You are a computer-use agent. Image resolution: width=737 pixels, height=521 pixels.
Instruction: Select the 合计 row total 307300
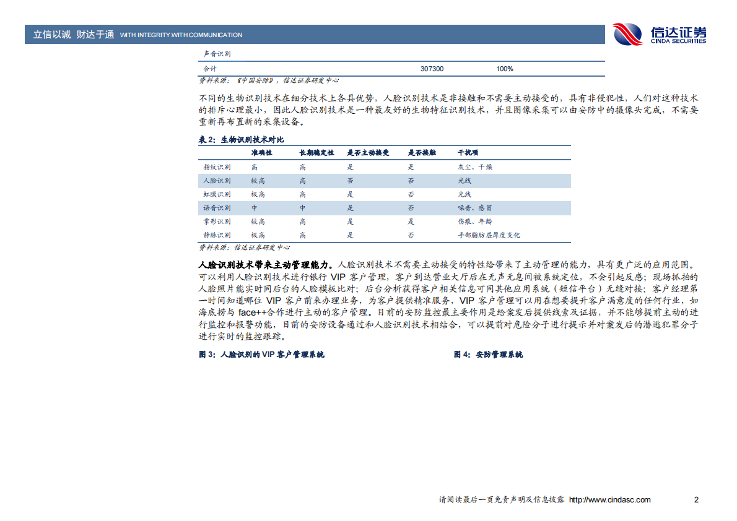pyautogui.click(x=430, y=68)
